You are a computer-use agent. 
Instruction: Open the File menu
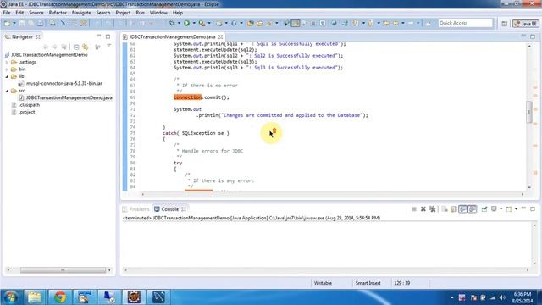pos(7,13)
